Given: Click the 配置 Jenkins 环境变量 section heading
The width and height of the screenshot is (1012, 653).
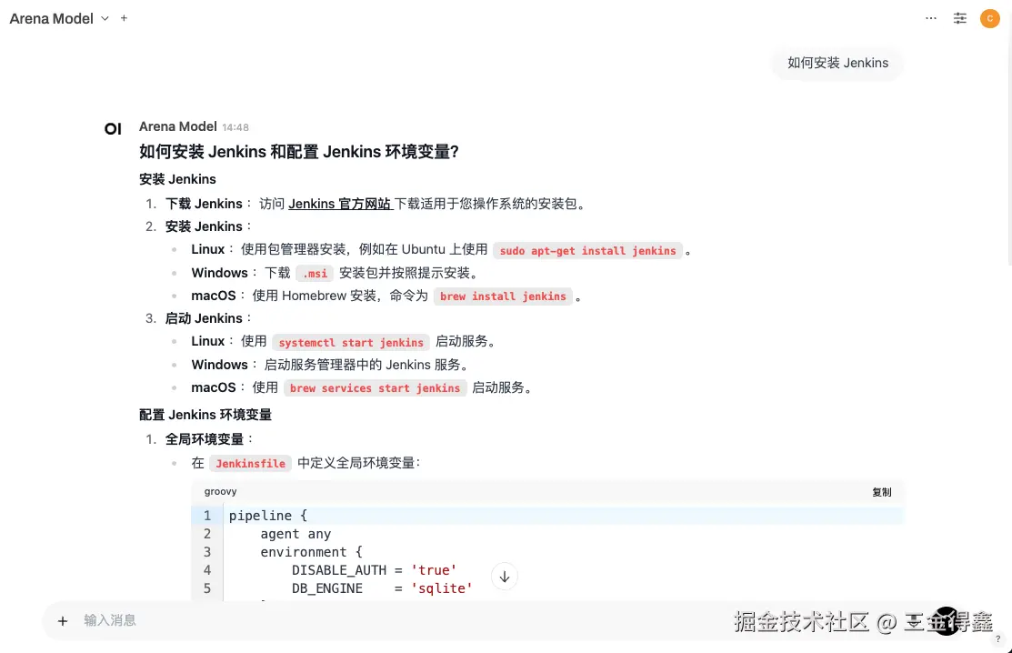Looking at the screenshot, I should 205,415.
